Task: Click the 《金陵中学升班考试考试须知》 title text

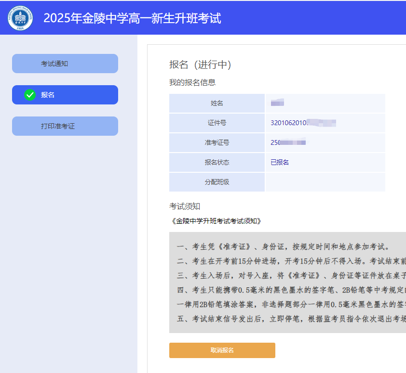Action: click(217, 221)
